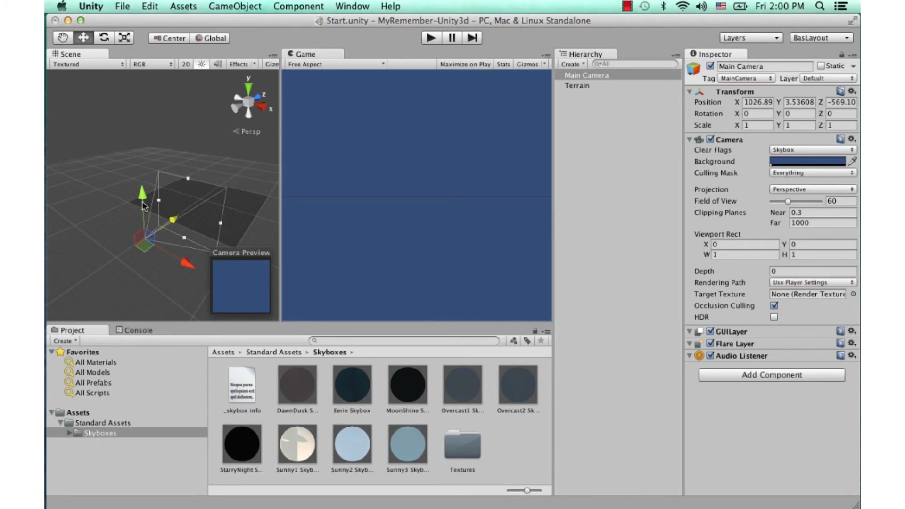Open Target Texture object picker
This screenshot has height=509, width=905.
point(853,294)
